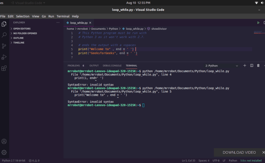This screenshot has width=265, height=163.
Task: Switch to the Debug Console tab
Action: (x=112, y=66)
